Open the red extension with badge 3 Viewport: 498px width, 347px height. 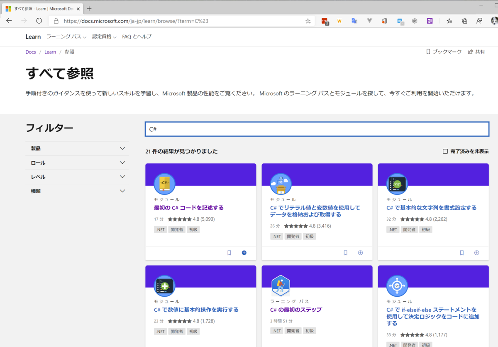[325, 21]
